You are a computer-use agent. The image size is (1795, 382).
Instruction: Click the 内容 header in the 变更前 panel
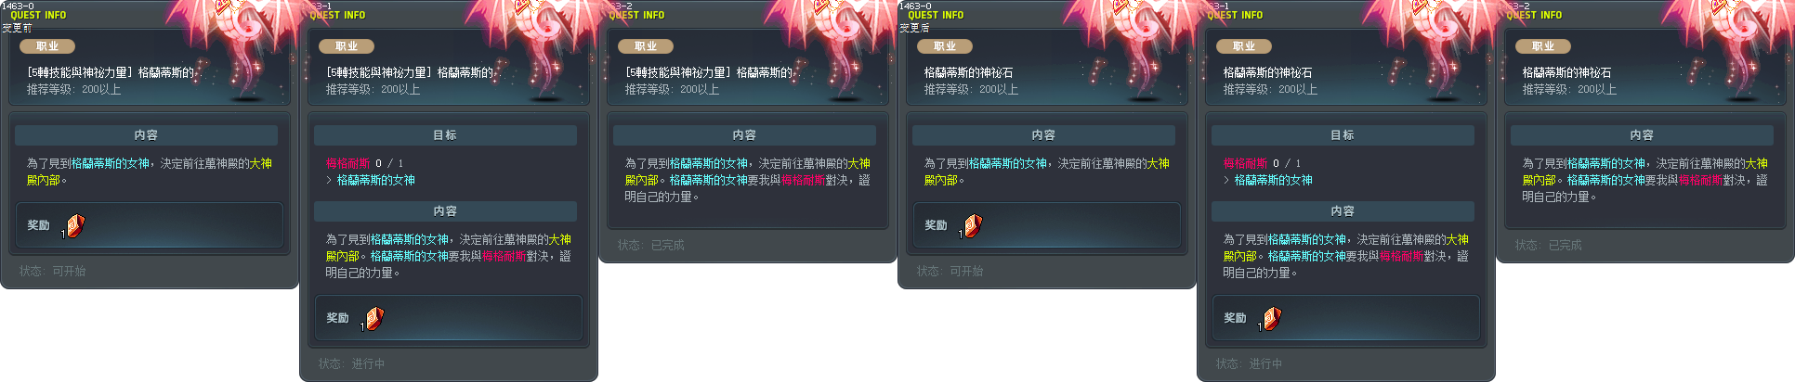(x=146, y=135)
